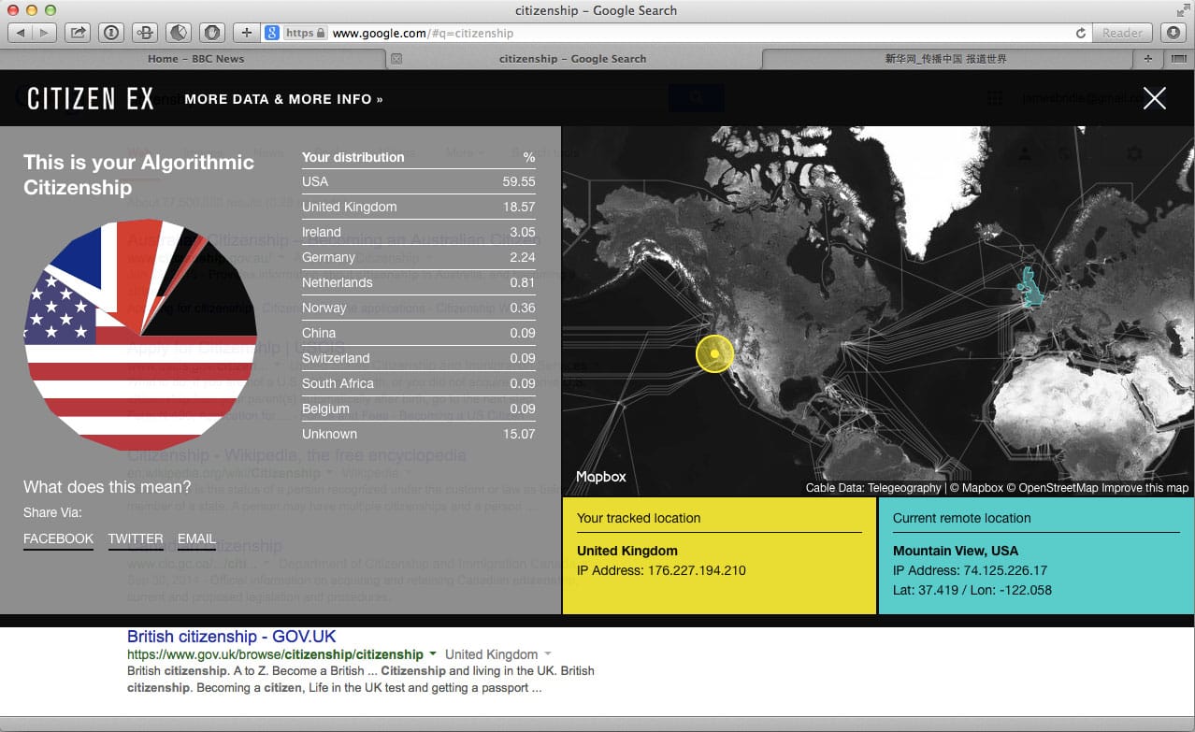Click the Citizen Ex logo
The width and height of the screenshot is (1195, 732).
click(90, 98)
